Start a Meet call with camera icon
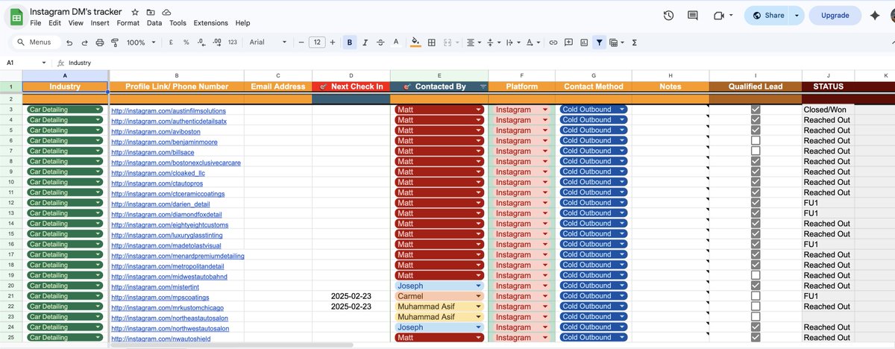The height and width of the screenshot is (349, 895). coord(718,15)
